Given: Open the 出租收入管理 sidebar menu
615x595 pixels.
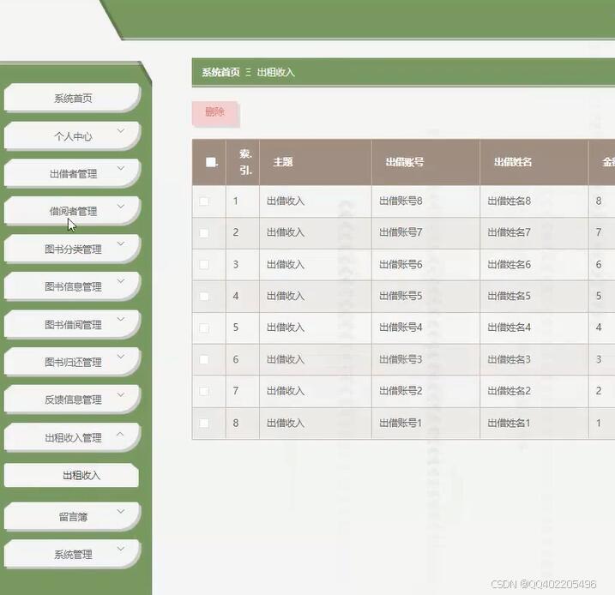Looking at the screenshot, I should pos(72,437).
